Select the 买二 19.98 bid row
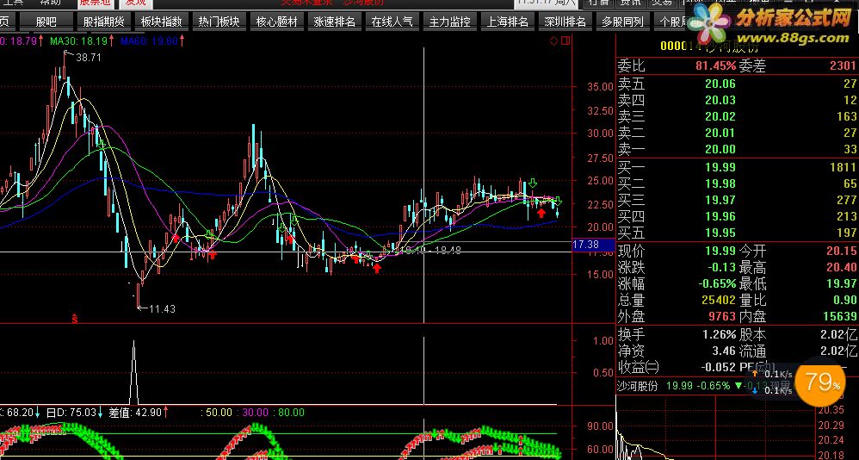859x460 pixels. pyautogui.click(x=738, y=183)
